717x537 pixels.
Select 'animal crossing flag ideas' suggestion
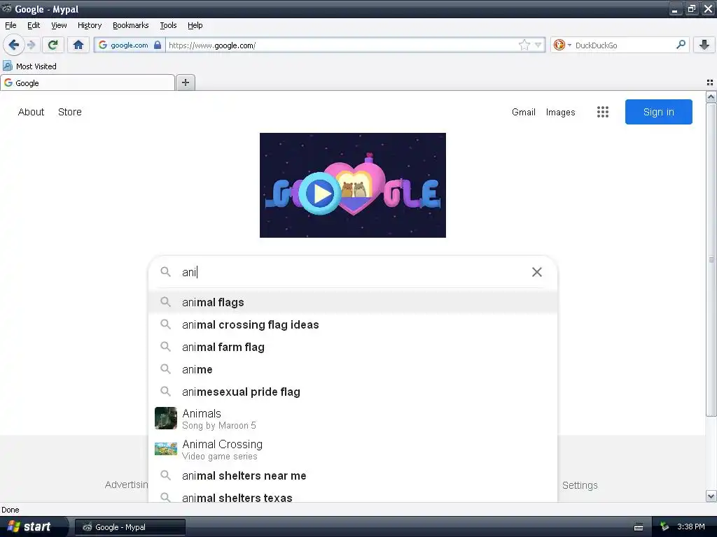pyautogui.click(x=353, y=324)
